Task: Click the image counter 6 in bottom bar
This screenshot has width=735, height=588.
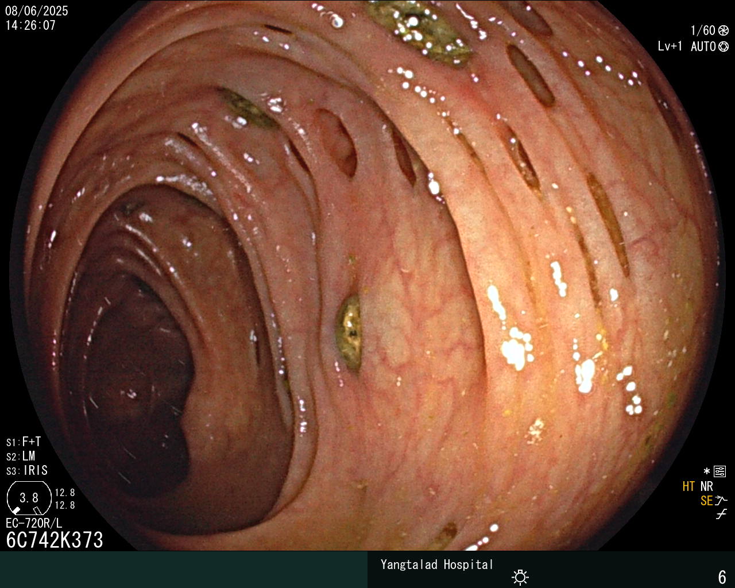Action: (x=722, y=577)
